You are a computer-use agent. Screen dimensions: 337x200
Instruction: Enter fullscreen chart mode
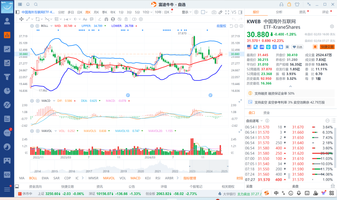pos(227,12)
